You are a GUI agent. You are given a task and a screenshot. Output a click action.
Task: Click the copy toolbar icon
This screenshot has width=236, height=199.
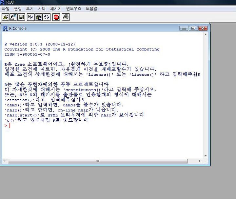[31, 17]
